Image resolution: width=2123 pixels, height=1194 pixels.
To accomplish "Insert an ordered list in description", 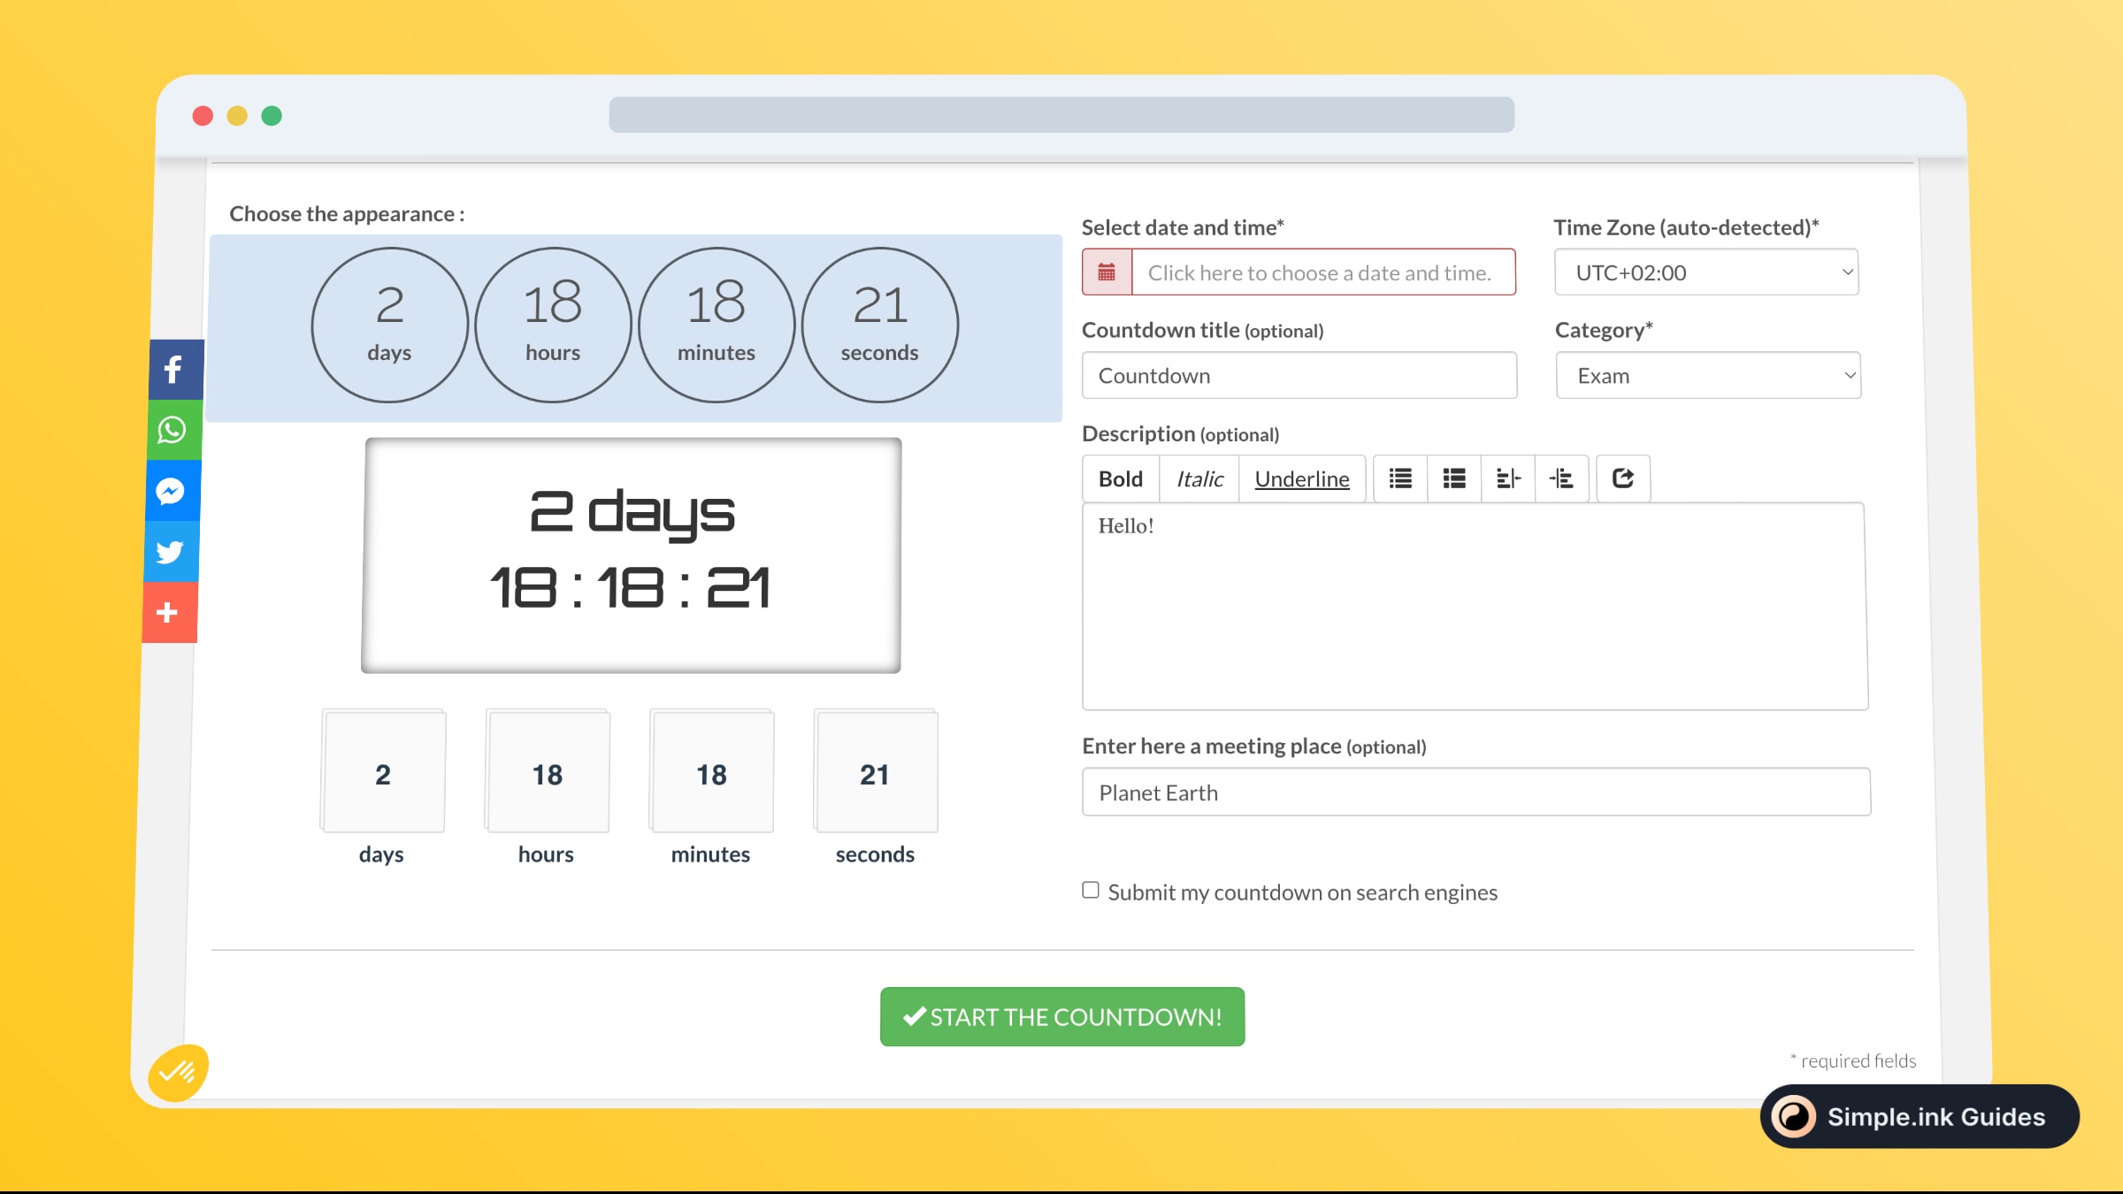I will tap(1454, 478).
